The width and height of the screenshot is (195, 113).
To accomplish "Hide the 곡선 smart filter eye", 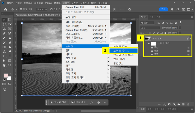I will tap(152, 48).
